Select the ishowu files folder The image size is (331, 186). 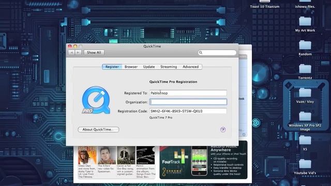[305, 4]
